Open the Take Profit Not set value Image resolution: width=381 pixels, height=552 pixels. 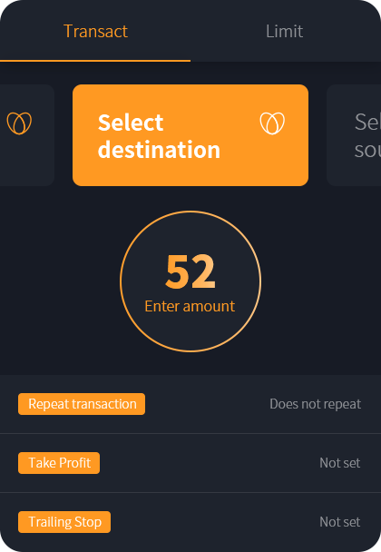340,463
